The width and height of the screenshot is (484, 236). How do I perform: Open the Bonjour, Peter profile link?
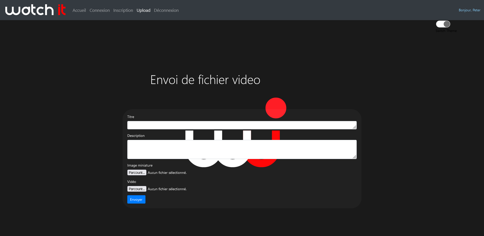(x=470, y=10)
